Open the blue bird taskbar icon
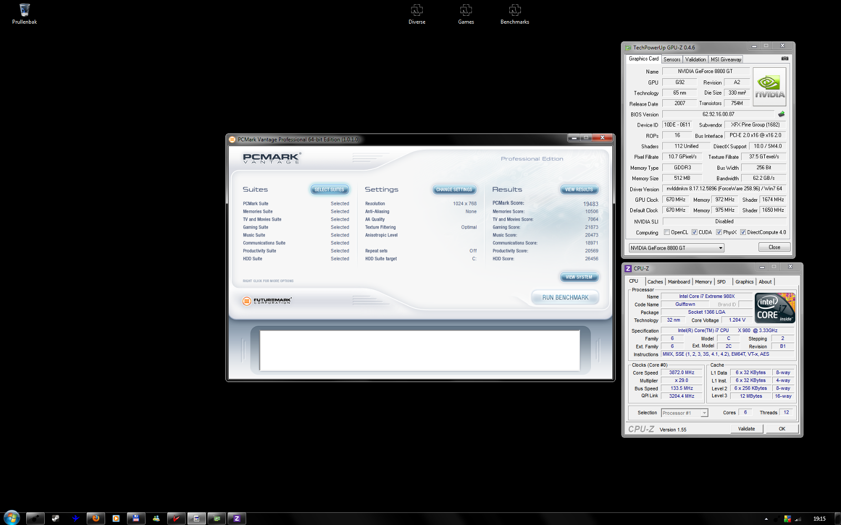Screen dimensions: 841x525 pos(76,518)
